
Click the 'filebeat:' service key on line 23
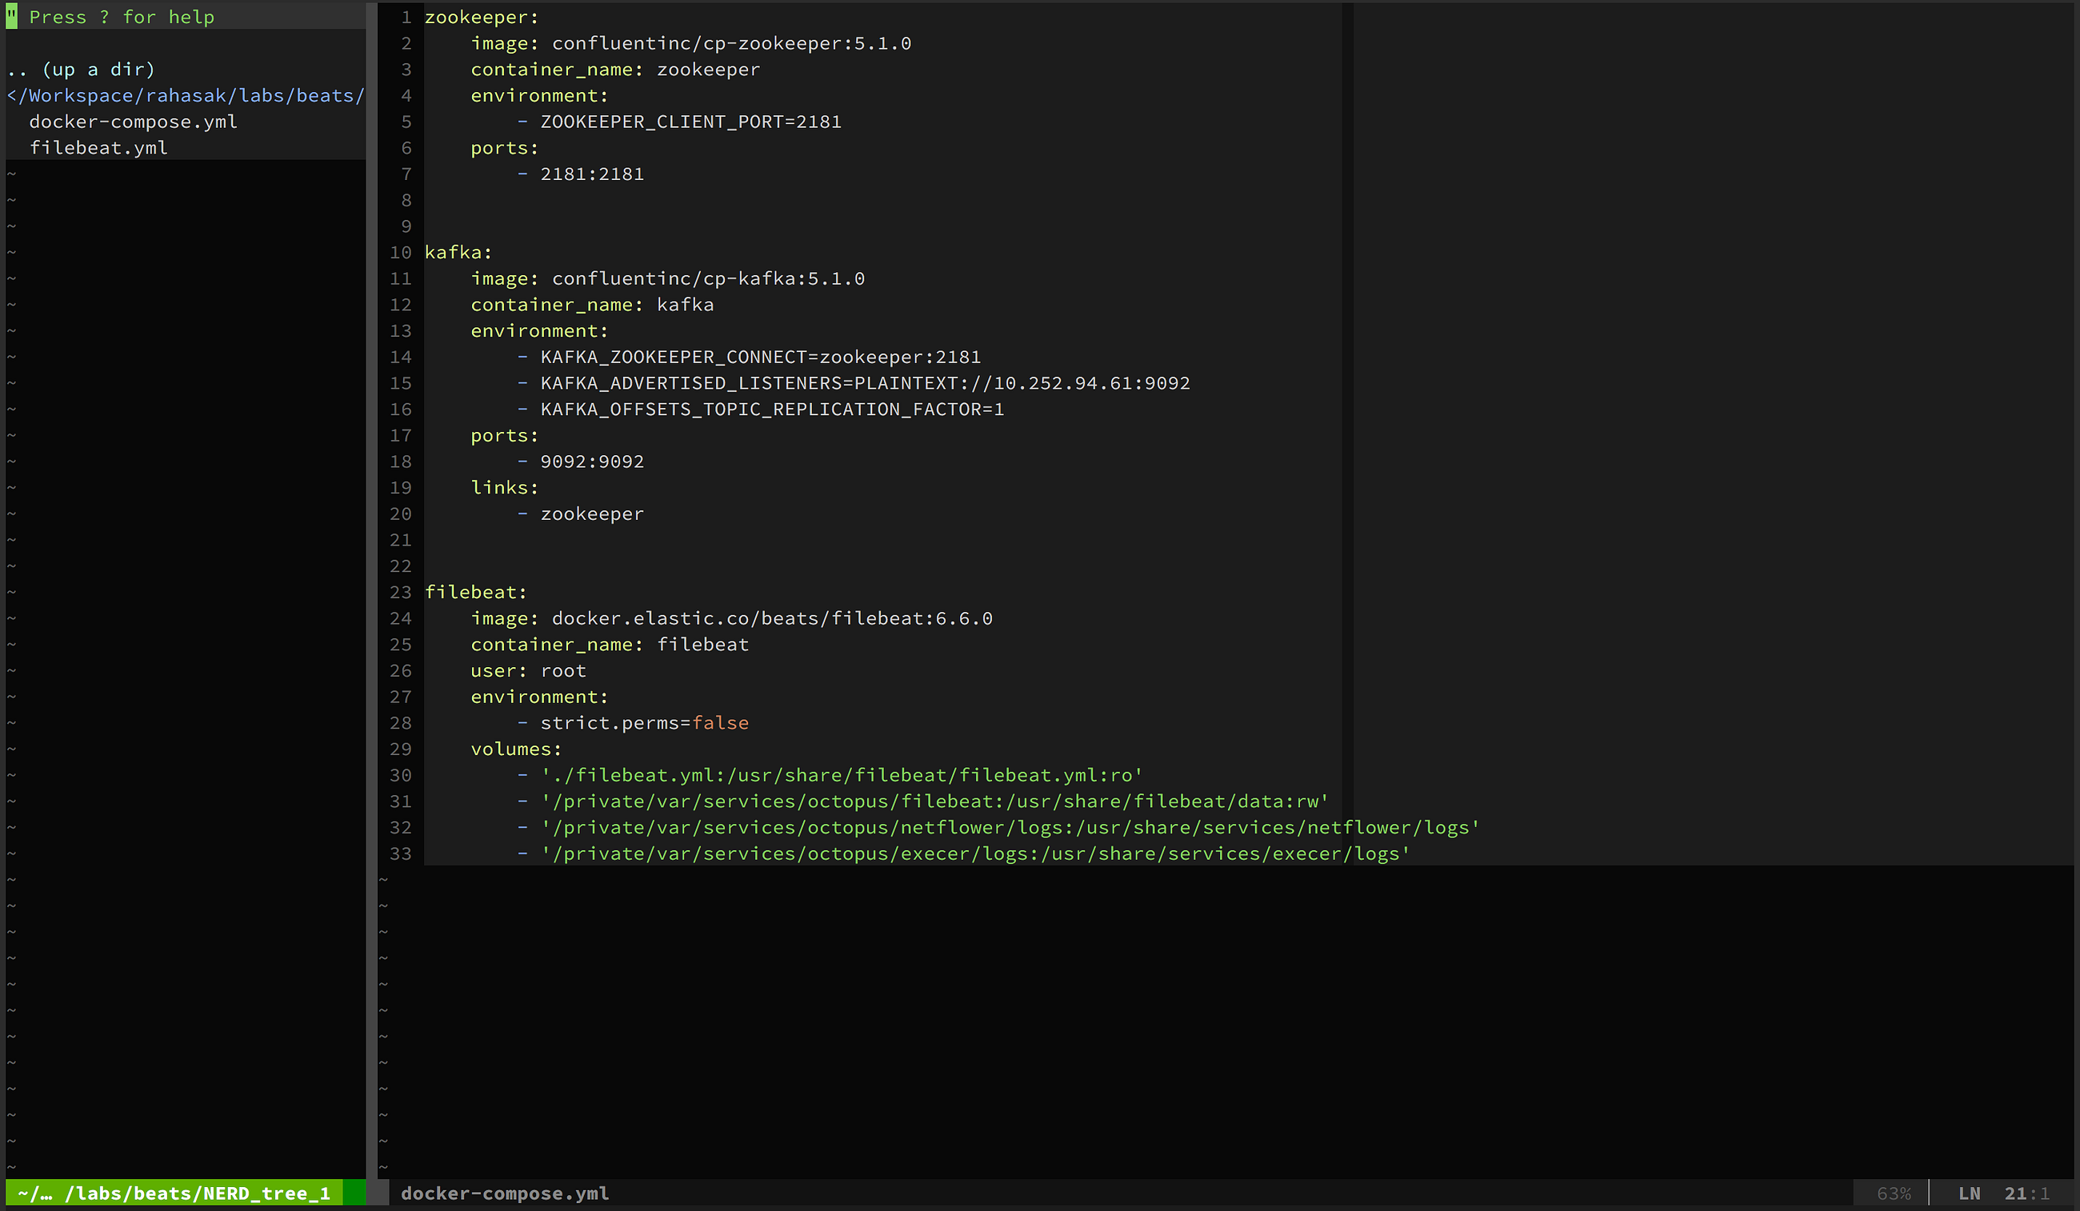coord(474,592)
